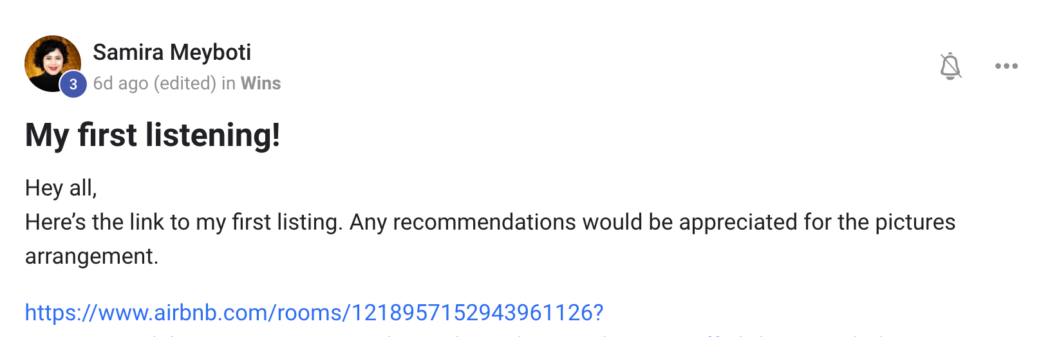Click the partially visible text below the URL
This screenshot has height=337, width=1041.
pos(451,334)
